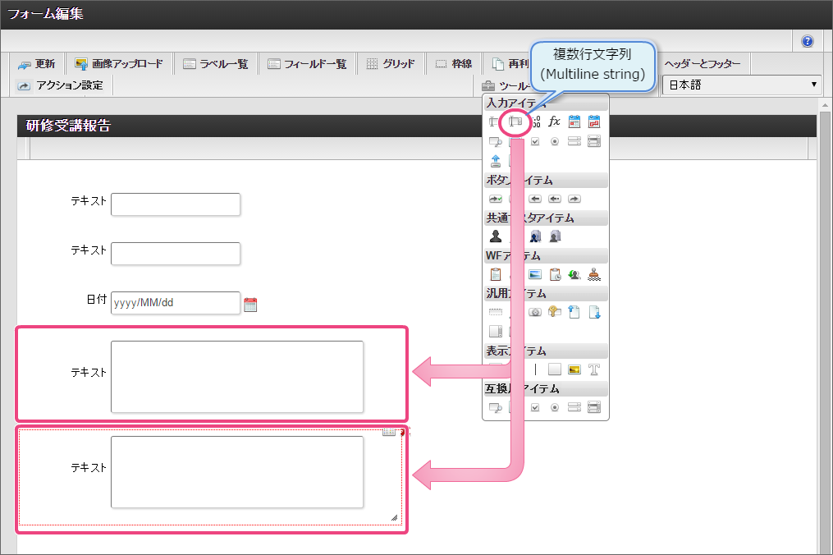Pick the stamp icon in WF items
The width and height of the screenshot is (833, 555).
(594, 274)
